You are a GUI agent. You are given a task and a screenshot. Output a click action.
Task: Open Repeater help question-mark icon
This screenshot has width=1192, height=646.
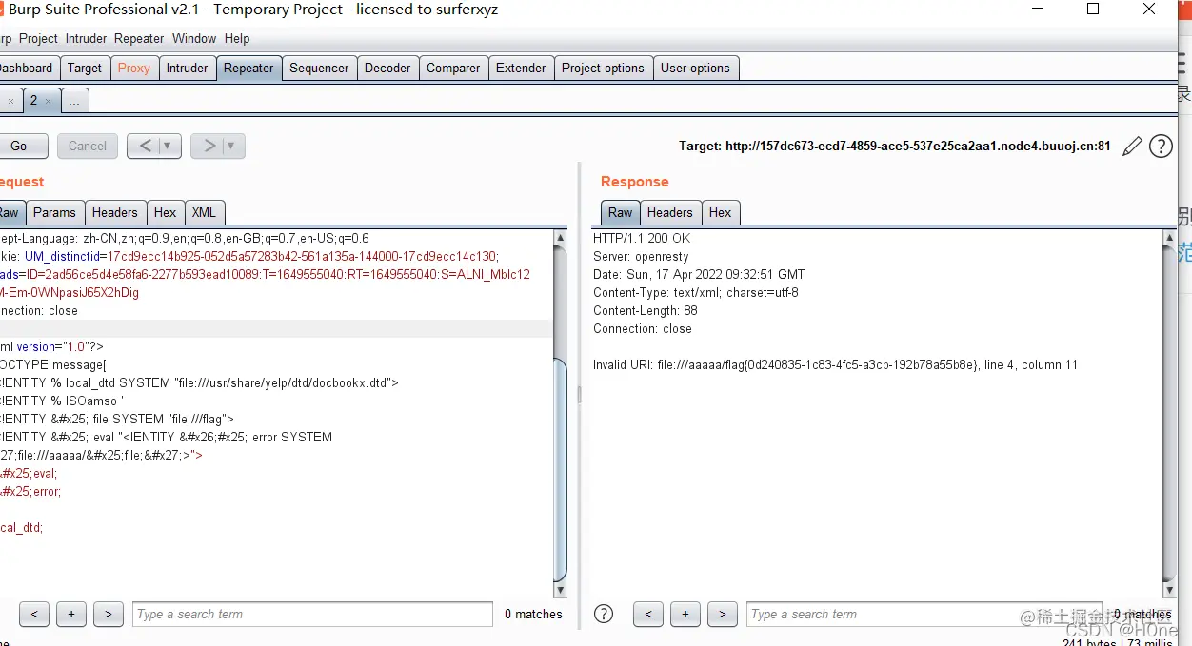click(1161, 147)
